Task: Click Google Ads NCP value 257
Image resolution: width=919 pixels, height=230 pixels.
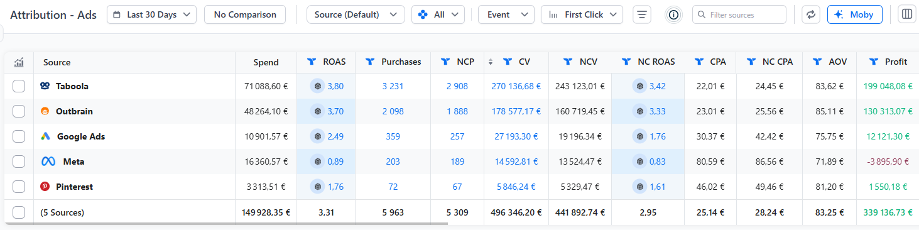Action: 457,136
